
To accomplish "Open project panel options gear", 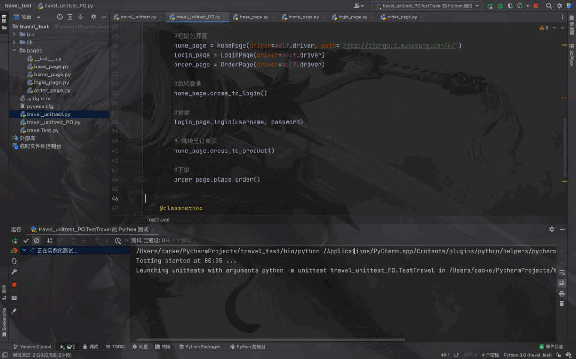I will tap(94, 17).
